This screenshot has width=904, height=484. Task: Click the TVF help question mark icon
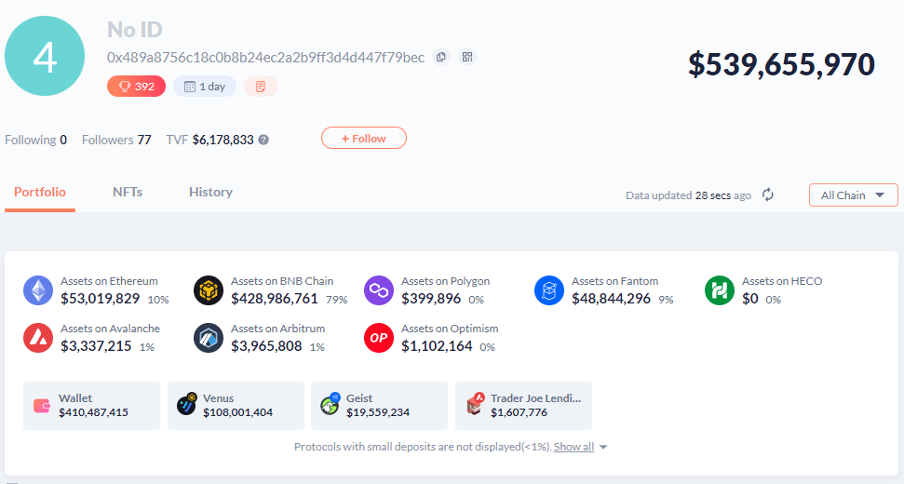pyautogui.click(x=263, y=140)
